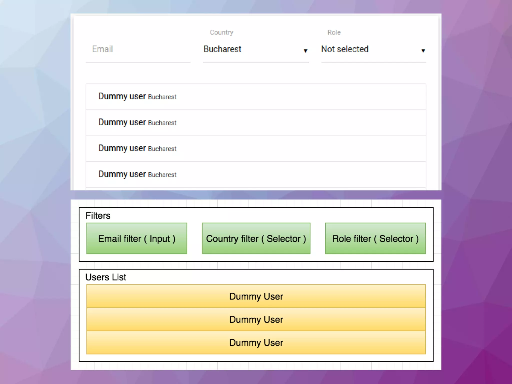The image size is (512, 384).
Task: Click the middle yellow Dummy User bar
Action: [x=256, y=319]
